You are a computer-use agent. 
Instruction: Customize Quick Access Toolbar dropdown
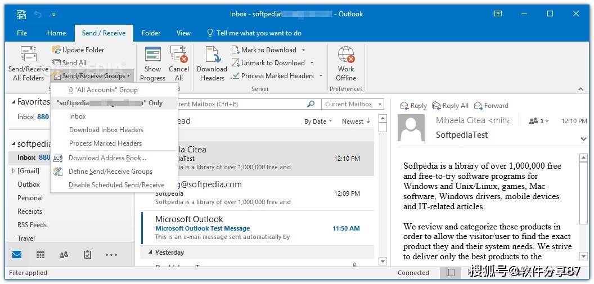54,15
